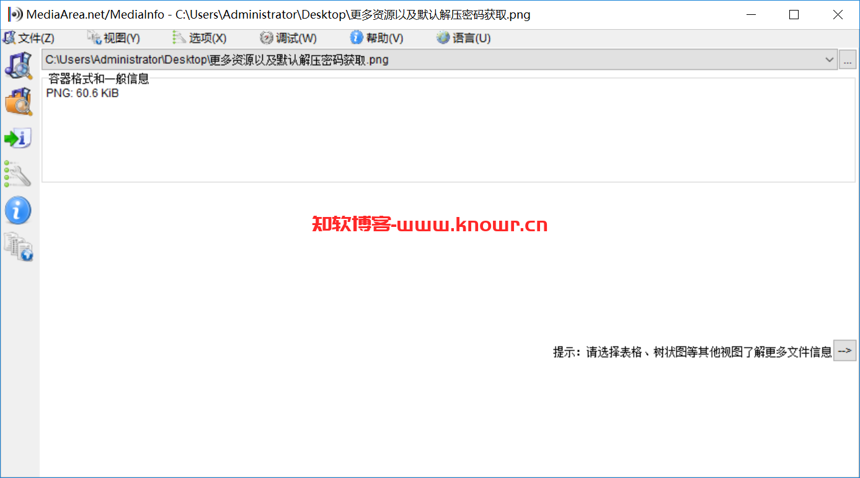860x478 pixels.
Task: Maximize the MediaInfo window
Action: [x=794, y=15]
